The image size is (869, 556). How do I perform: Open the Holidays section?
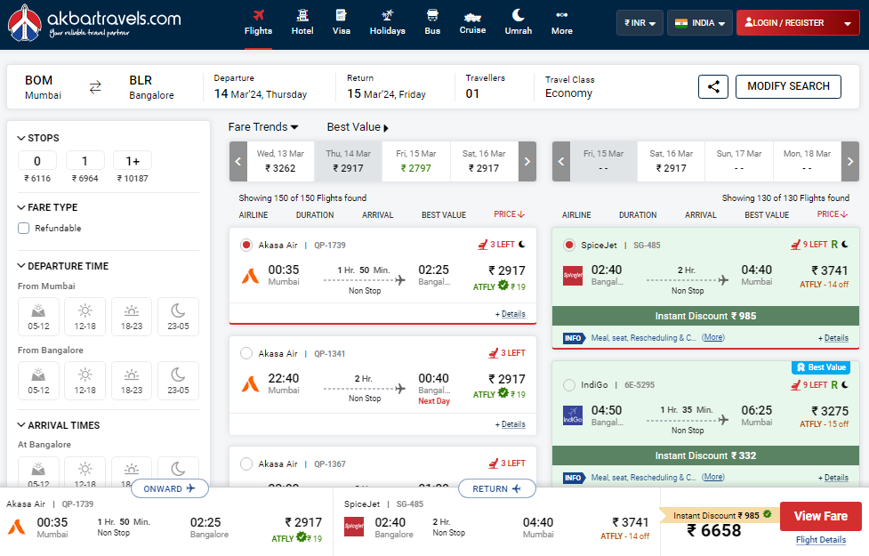(388, 23)
